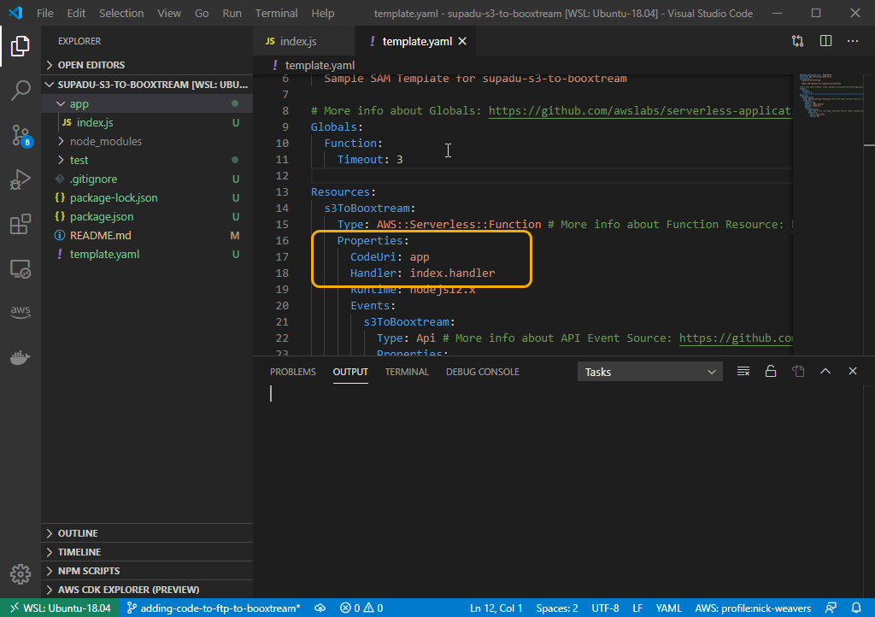Close the template.yaml editor tab
The image size is (875, 617).
click(462, 41)
